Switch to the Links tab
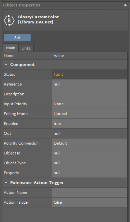130x222 pixels. (26, 48)
